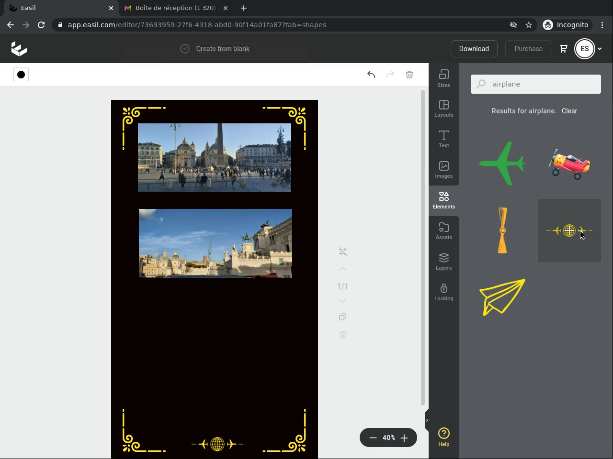Undo the last action

371,75
